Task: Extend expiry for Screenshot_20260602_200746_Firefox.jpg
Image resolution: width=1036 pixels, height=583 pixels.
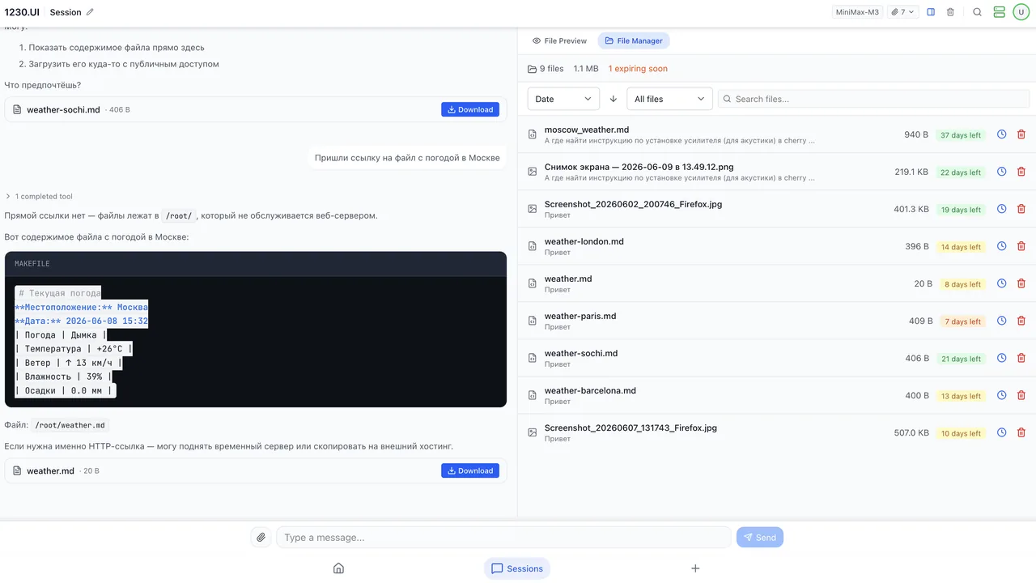Action: coord(1001,209)
